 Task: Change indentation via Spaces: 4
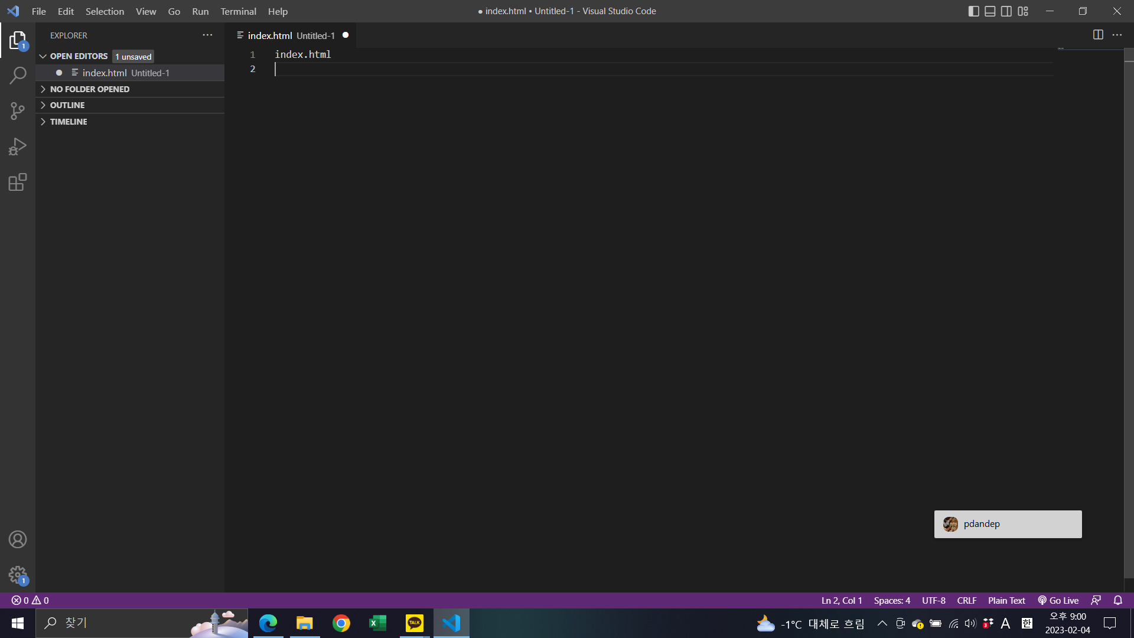[892, 600]
